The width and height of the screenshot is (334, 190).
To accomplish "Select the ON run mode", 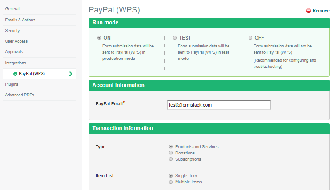I will click(99, 38).
